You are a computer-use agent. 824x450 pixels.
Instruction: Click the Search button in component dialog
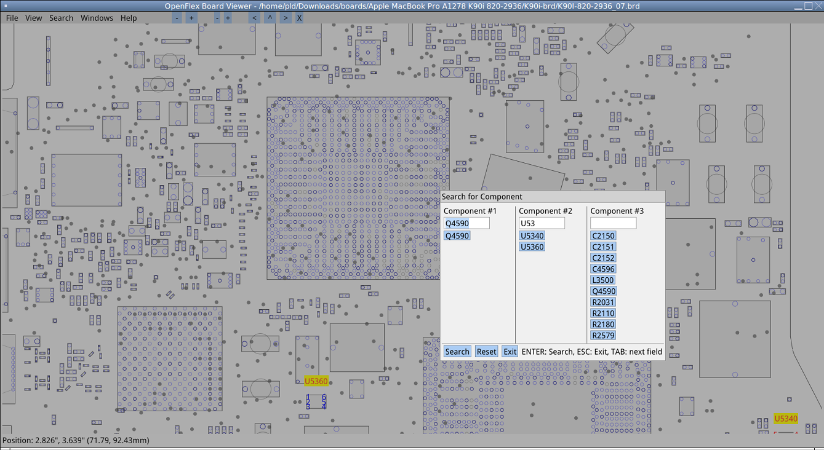pos(457,352)
